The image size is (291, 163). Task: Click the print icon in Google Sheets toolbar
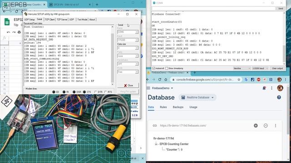coord(19,32)
